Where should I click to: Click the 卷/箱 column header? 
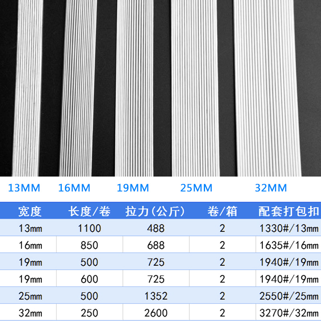(222, 211)
